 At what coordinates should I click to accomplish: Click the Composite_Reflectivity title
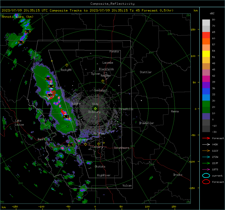point(112,4)
